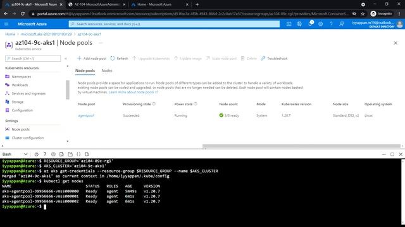Bookmark this page with the star icon
This screenshot has width=405, height=227.
coord(363,14)
